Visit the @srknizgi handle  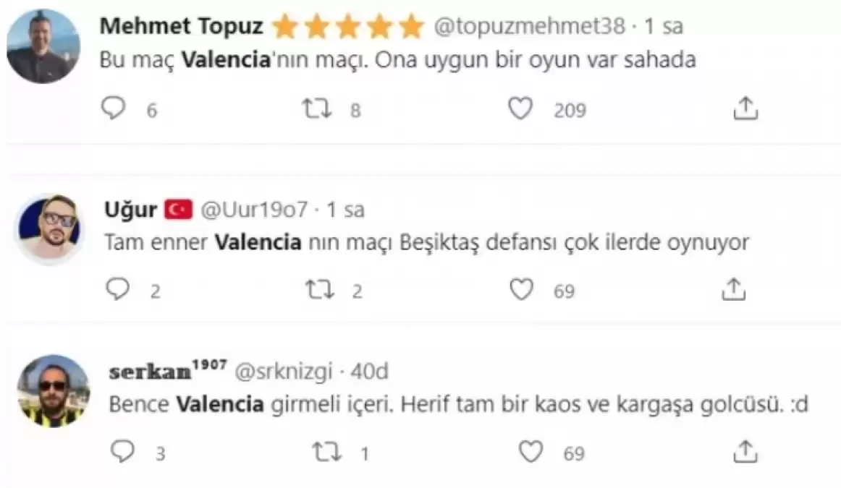283,372
